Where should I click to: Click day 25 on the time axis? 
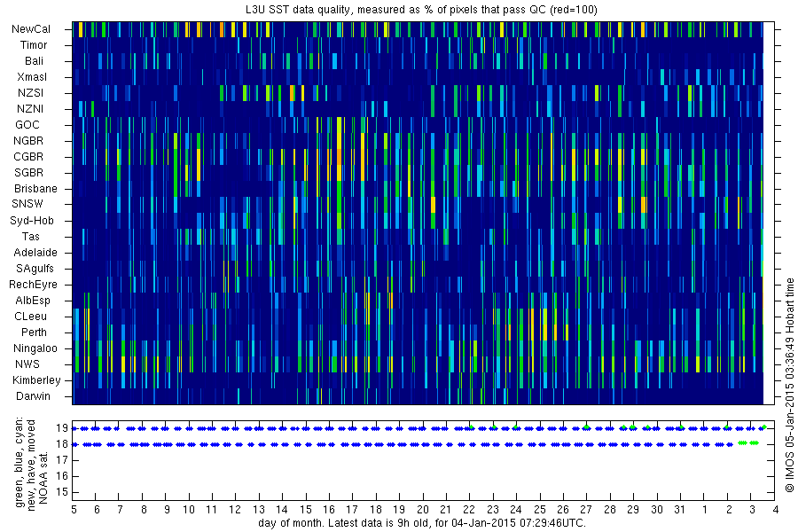click(x=539, y=509)
